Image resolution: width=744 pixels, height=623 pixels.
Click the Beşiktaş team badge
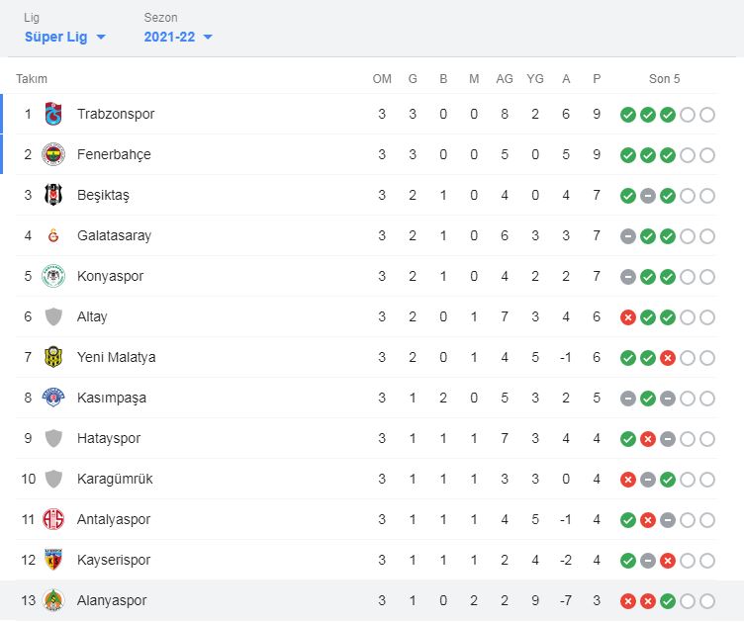click(x=53, y=195)
